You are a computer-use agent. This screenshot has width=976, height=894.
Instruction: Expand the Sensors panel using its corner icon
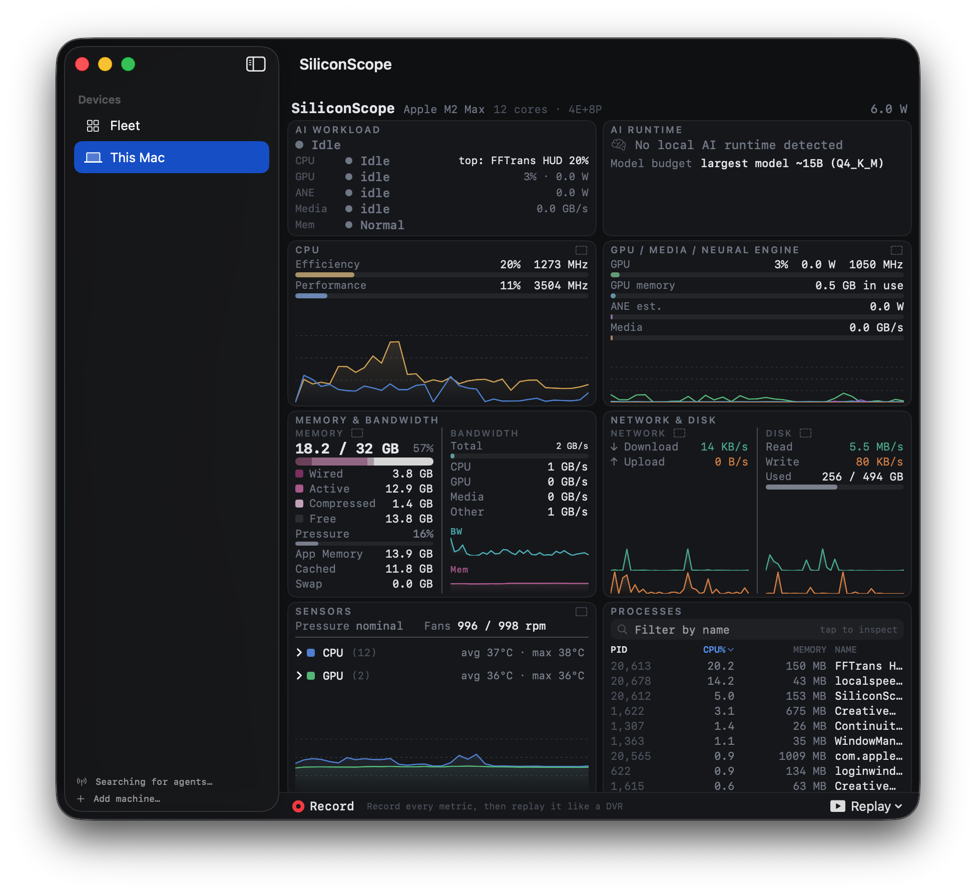click(x=581, y=611)
